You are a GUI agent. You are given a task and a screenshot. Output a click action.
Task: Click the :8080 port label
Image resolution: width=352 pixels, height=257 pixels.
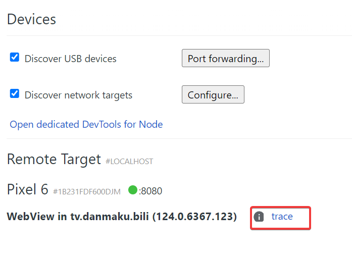(150, 191)
